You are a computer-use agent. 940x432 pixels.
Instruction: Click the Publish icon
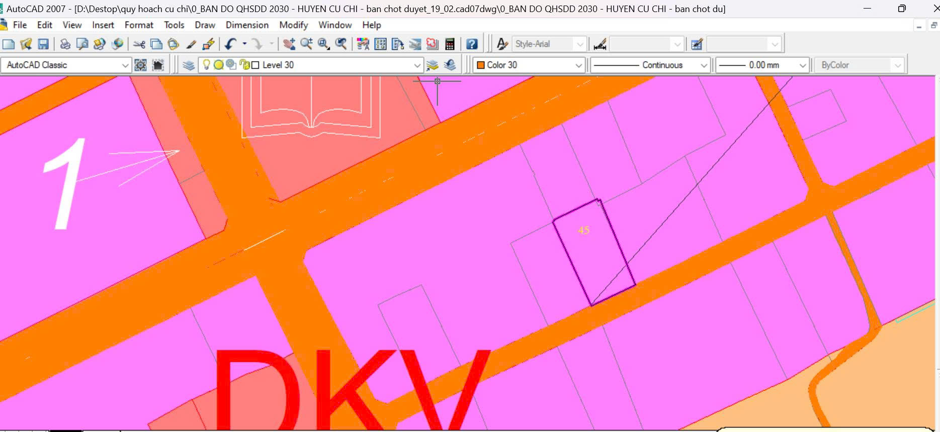pos(99,44)
